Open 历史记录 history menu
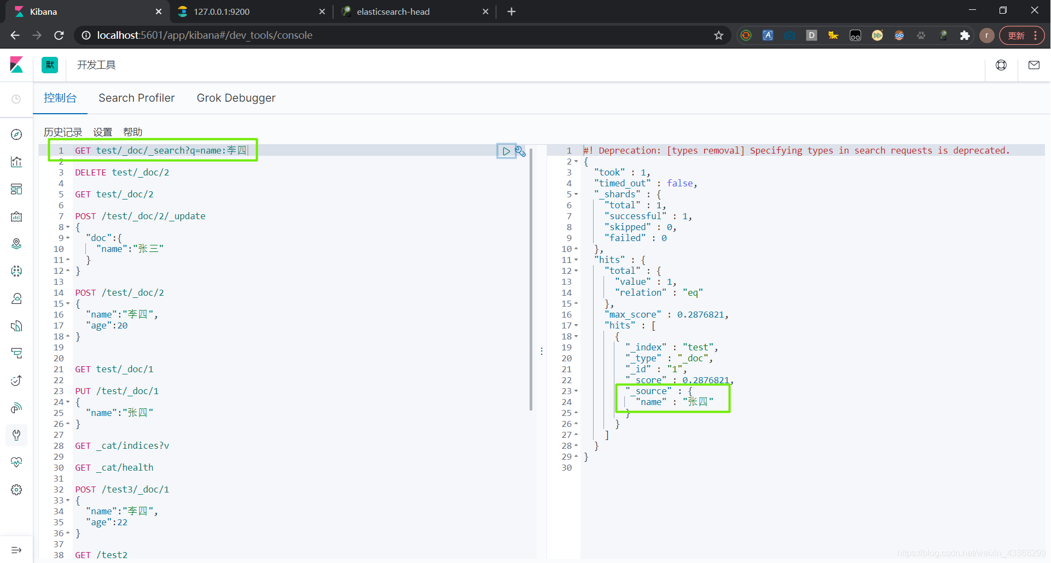The image size is (1051, 563). (x=63, y=132)
